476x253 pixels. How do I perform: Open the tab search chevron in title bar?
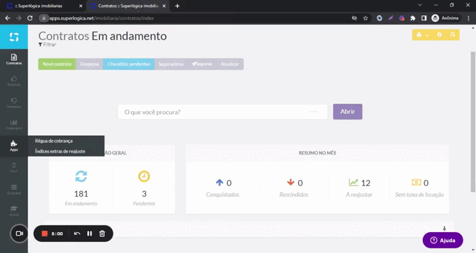click(420, 5)
